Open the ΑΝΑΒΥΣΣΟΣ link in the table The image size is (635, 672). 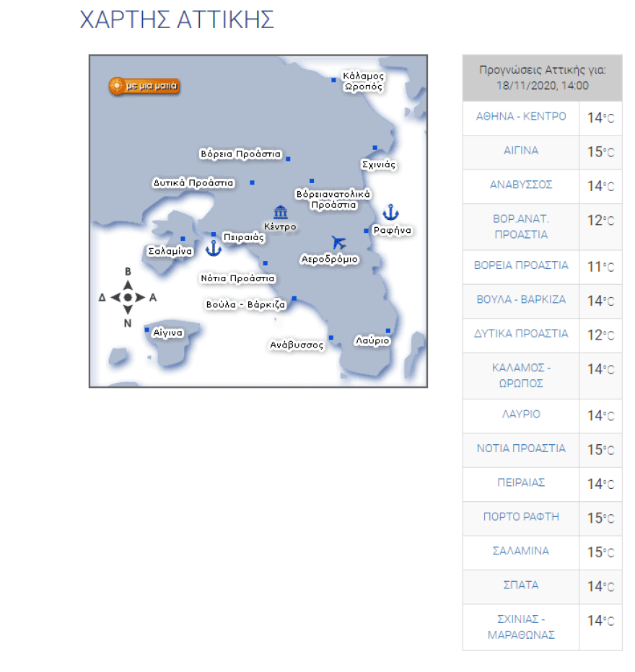click(521, 185)
